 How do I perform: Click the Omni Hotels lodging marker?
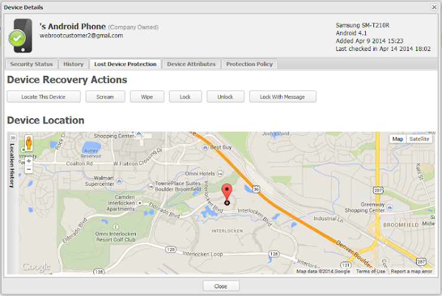click(220, 173)
